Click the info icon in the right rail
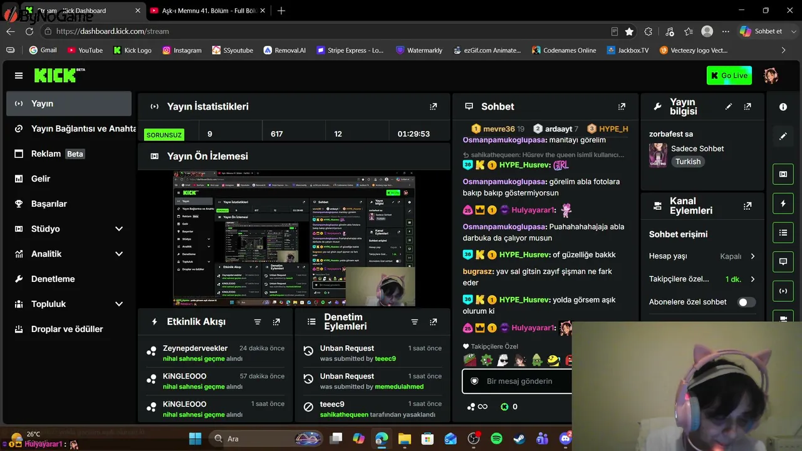The image size is (802, 451). [783, 107]
